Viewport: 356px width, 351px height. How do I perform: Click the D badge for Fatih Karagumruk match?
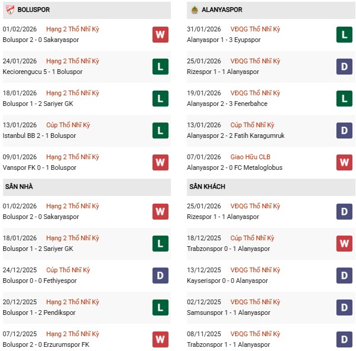click(345, 130)
